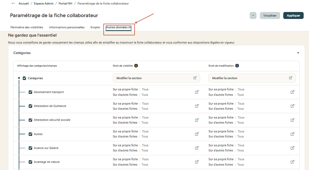Select the Abonnement transport label

pos(49,92)
